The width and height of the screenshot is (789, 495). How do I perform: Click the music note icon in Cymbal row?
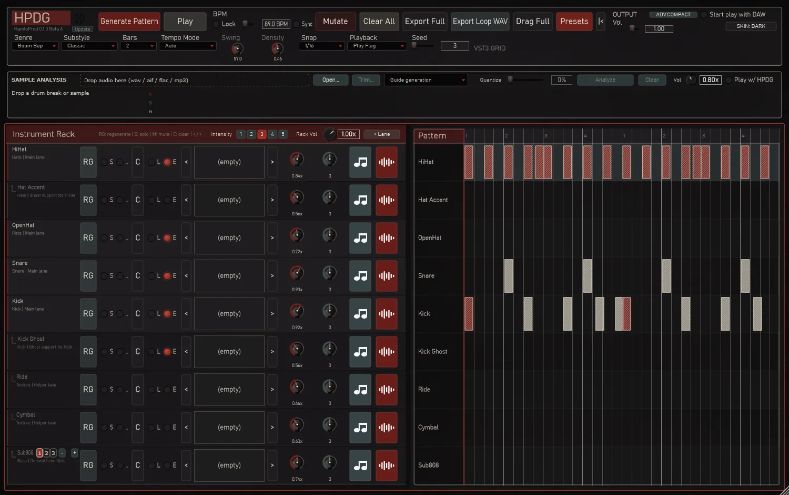click(x=360, y=428)
